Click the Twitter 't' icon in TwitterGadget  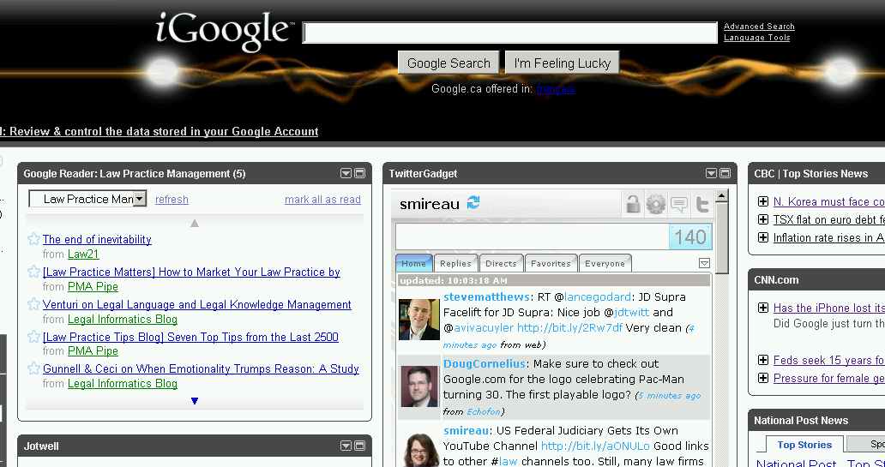(x=701, y=204)
